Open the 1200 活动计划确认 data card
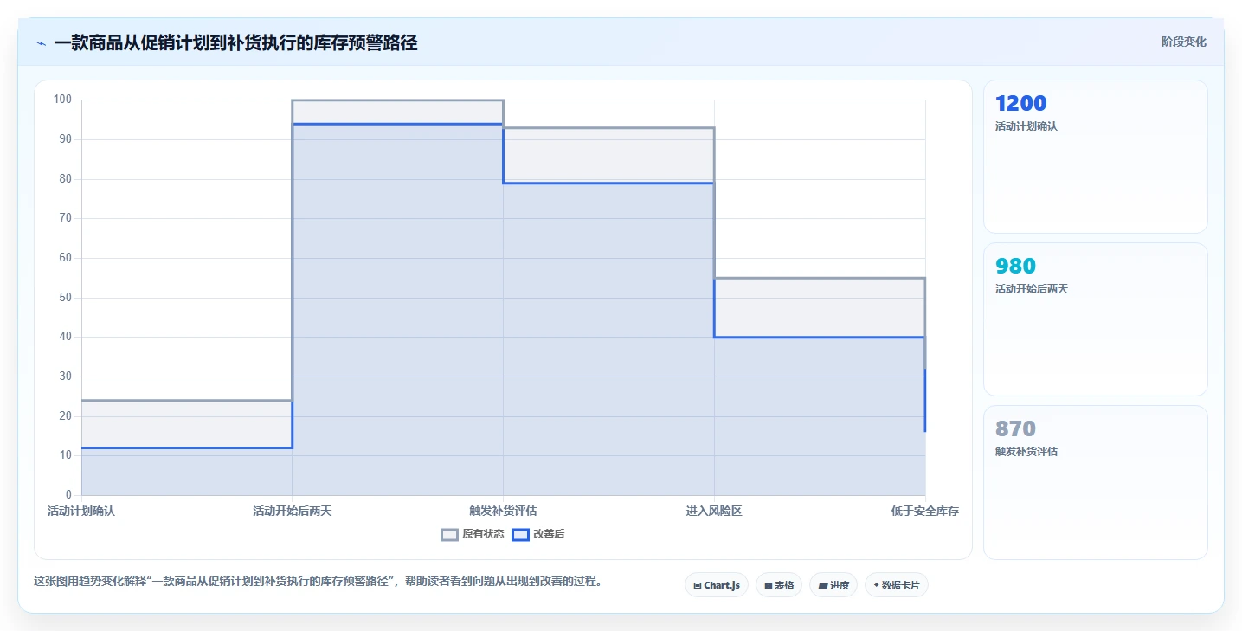This screenshot has height=631, width=1242. 1095,157
